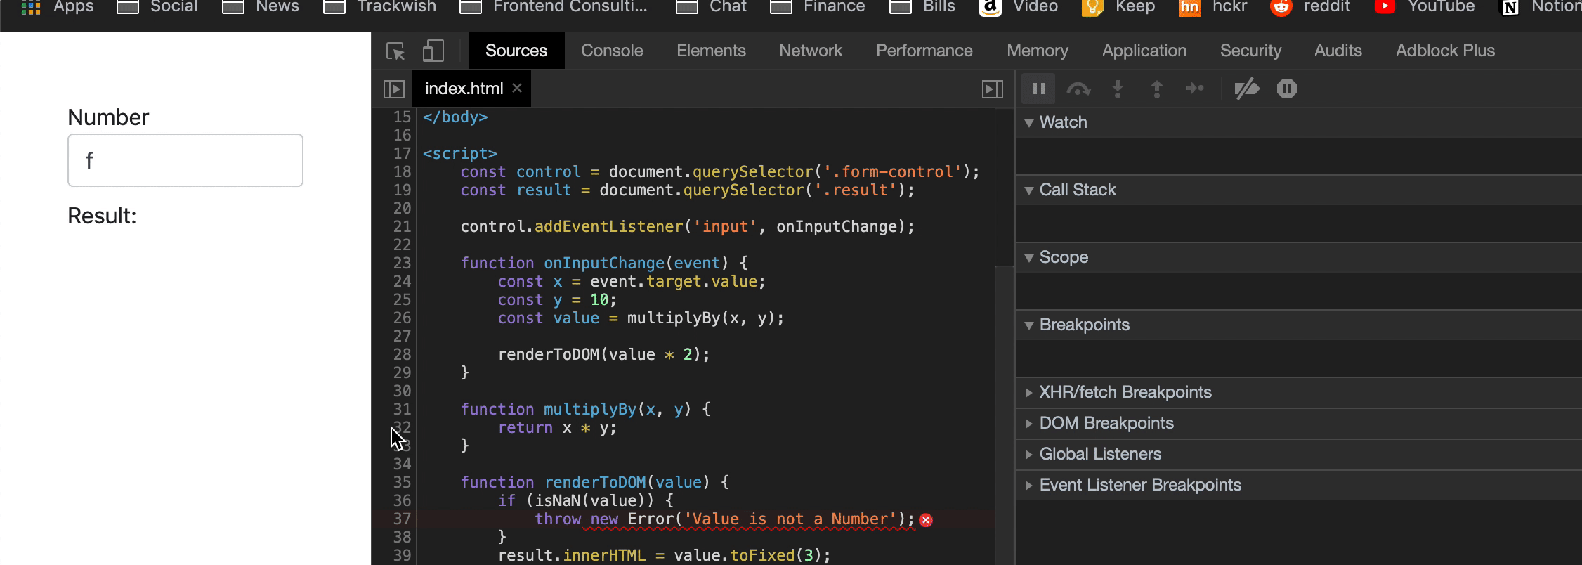Open the Apps bookmarks grid icon
Image resolution: width=1582 pixels, height=565 pixels.
point(31,7)
